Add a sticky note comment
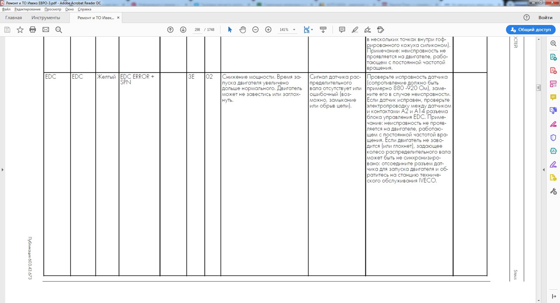 pos(342,30)
